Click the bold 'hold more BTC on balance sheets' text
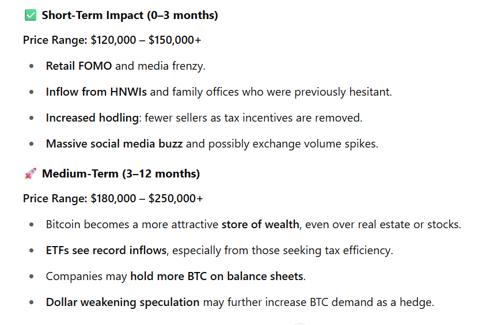Image resolution: width=501 pixels, height=325 pixels. (217, 276)
